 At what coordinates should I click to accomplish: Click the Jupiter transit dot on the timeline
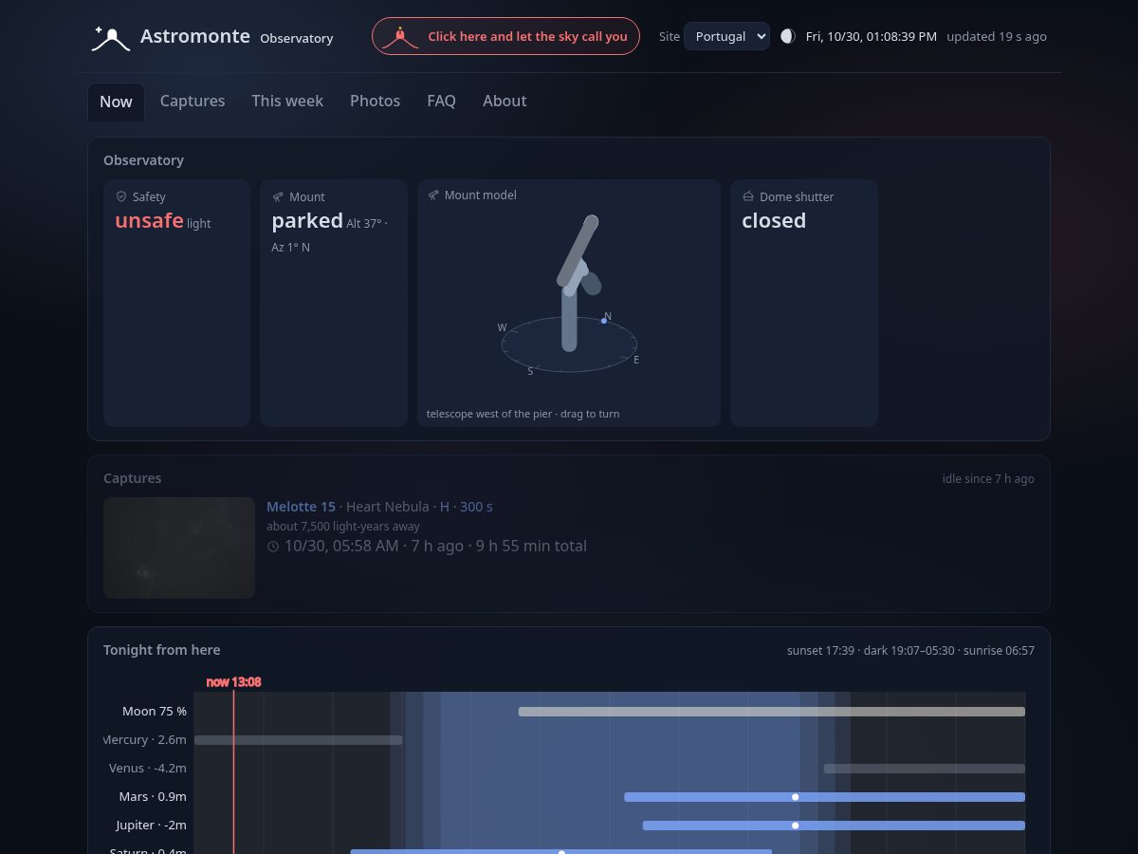[796, 826]
